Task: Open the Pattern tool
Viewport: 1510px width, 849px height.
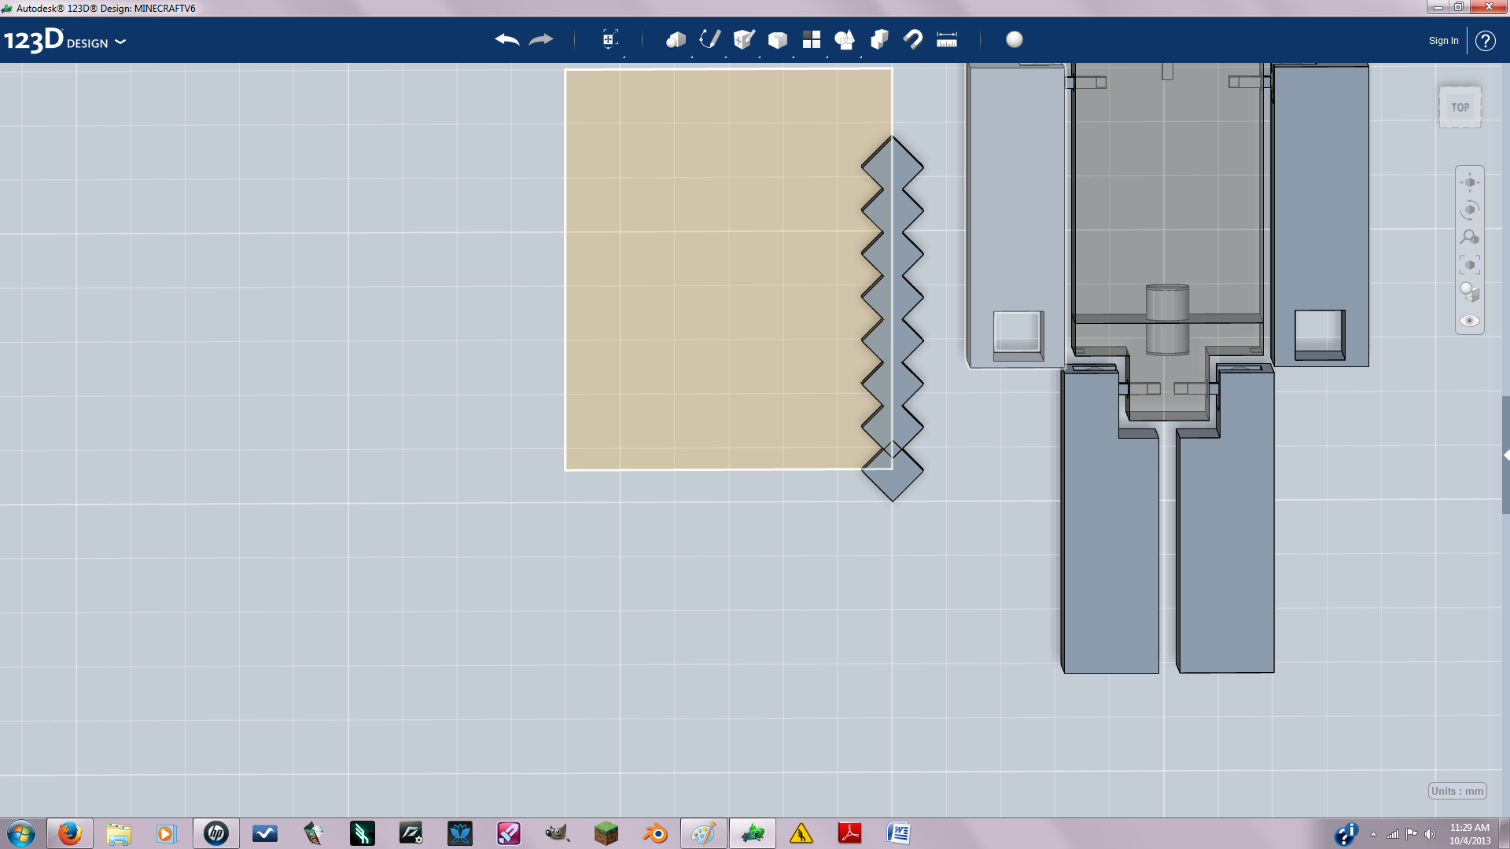Action: (811, 39)
